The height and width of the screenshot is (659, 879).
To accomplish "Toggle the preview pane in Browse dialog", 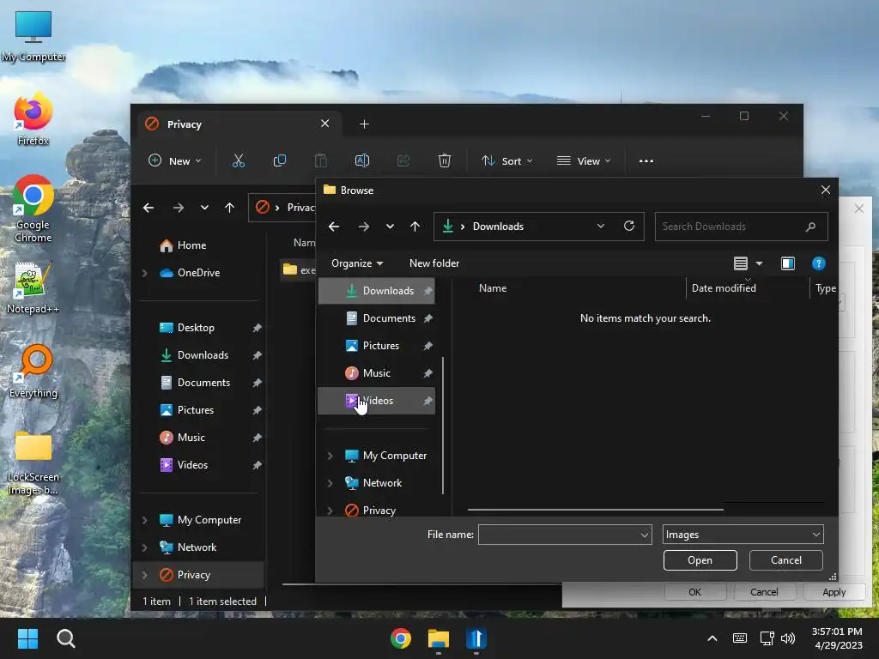I will (x=788, y=263).
